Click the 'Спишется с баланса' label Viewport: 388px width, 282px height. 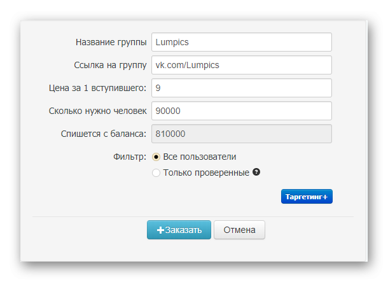[x=103, y=134]
